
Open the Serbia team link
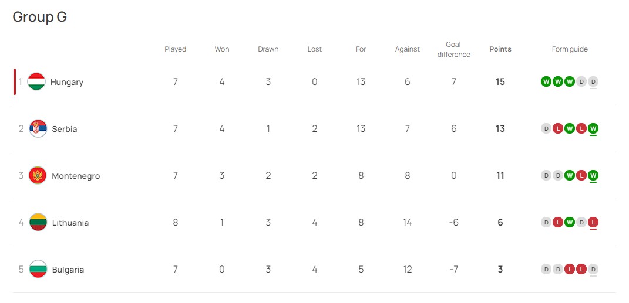(65, 129)
